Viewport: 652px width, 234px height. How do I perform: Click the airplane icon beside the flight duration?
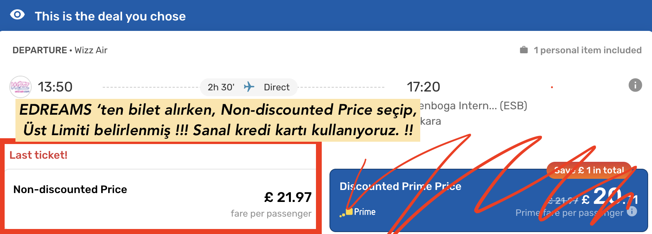(249, 87)
